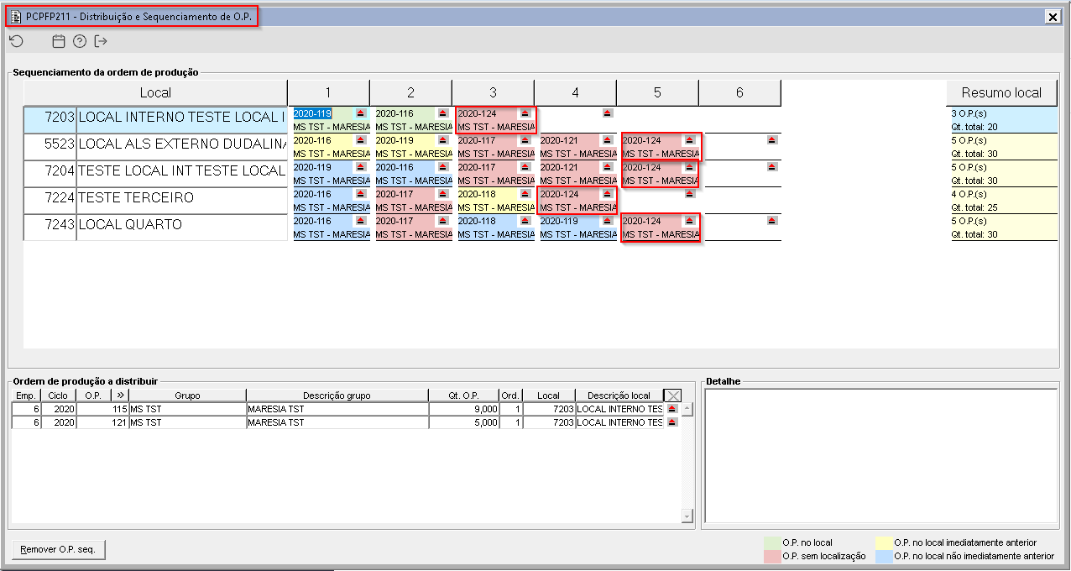Select row 7224 TESTE TERCEIRO

coord(155,201)
